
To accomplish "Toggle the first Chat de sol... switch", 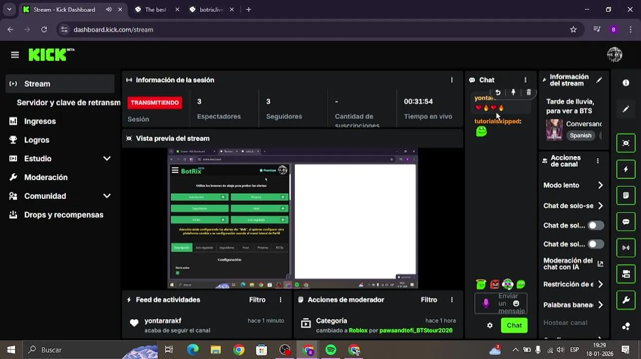I will point(596,225).
